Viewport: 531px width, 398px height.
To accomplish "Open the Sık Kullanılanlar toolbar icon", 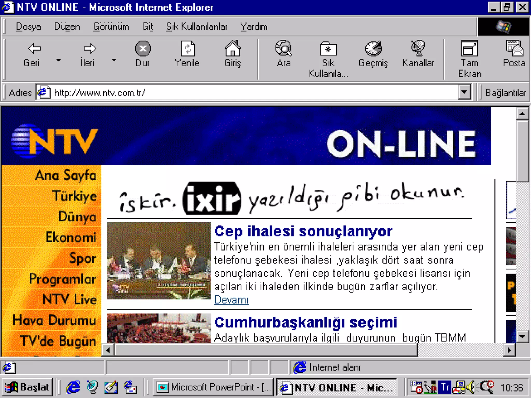I will click(x=328, y=49).
